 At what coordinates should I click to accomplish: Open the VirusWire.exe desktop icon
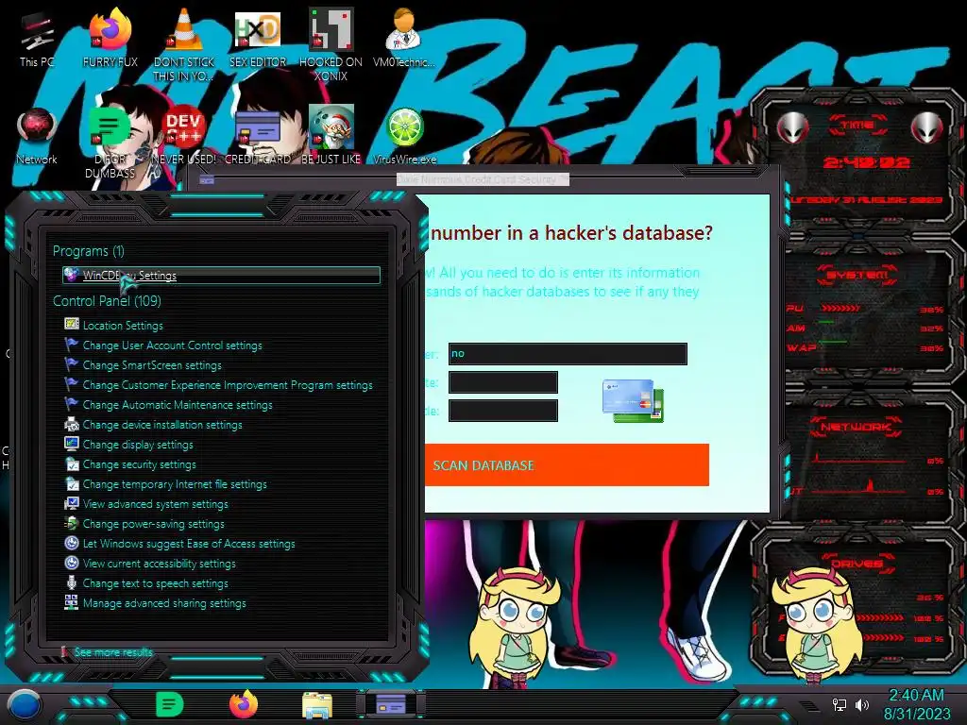[404, 136]
